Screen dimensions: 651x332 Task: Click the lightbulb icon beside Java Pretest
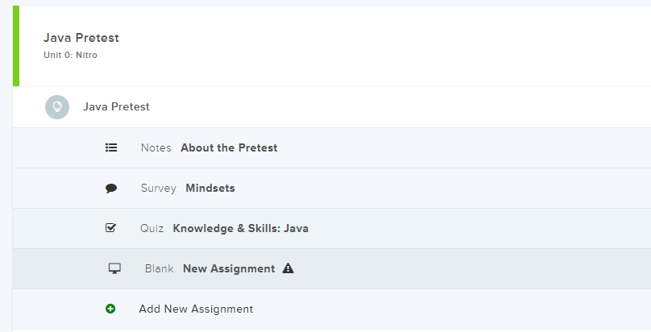(x=57, y=107)
